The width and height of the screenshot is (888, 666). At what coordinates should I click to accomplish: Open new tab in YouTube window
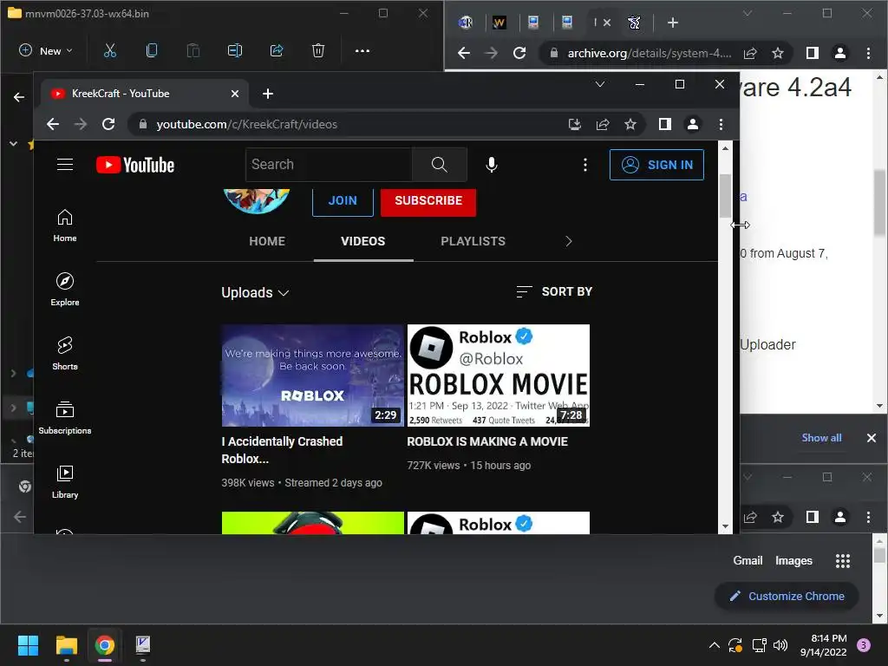268,94
